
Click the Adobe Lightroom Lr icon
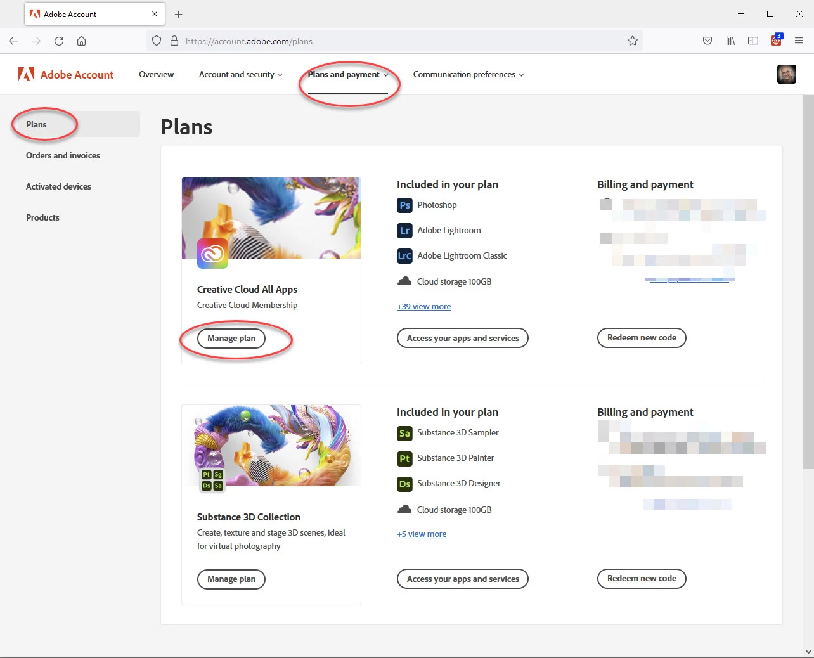tap(404, 231)
